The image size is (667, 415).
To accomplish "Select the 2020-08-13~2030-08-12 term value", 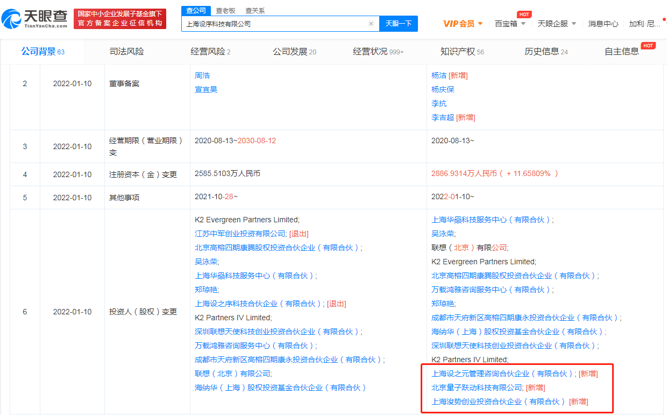I will 236,140.
